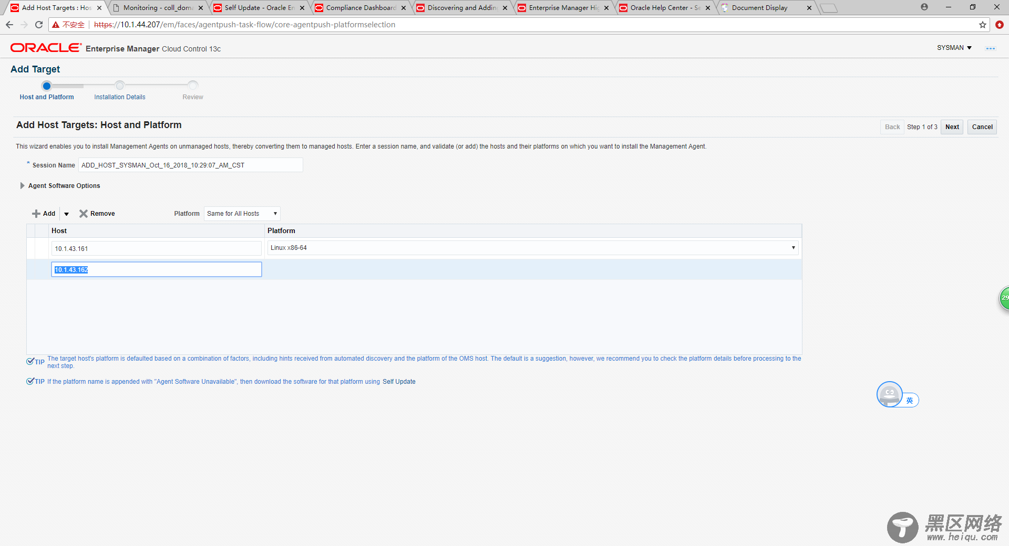The width and height of the screenshot is (1009, 546).
Task: Open the three-dots accessibility menu beside SYSMAN
Action: [991, 48]
